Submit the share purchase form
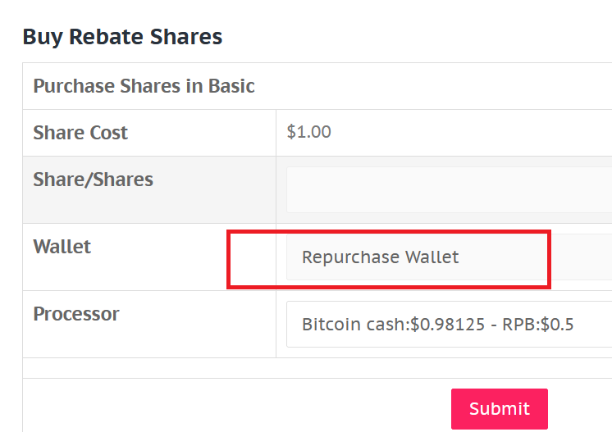Image resolution: width=612 pixels, height=432 pixels. 500,408
